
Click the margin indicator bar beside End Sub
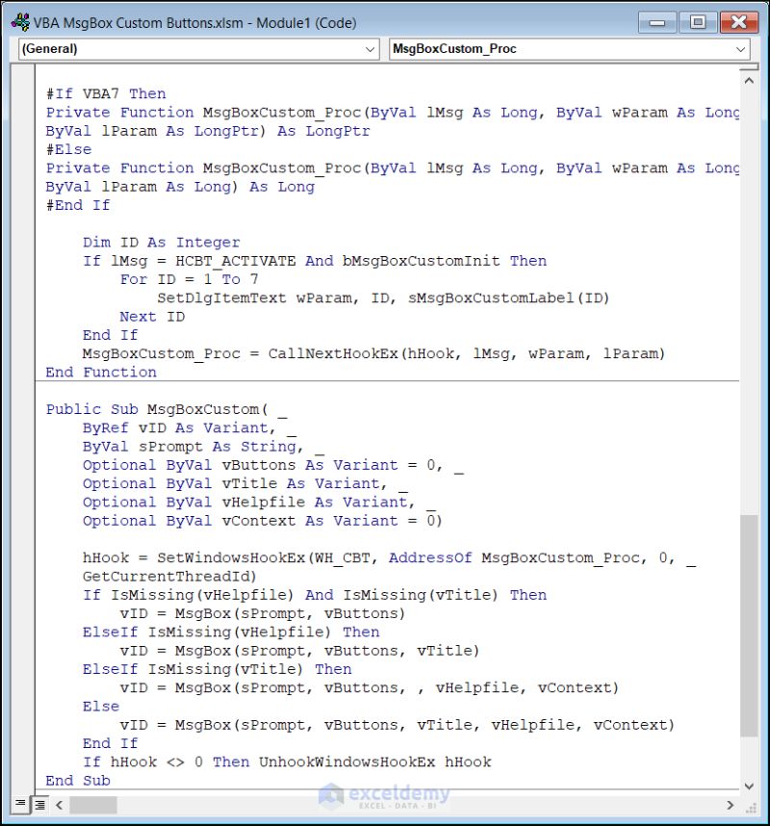[21, 780]
